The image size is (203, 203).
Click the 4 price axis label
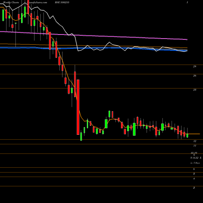click(194, 179)
